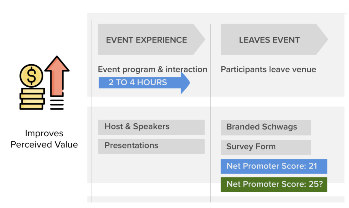Select the Branded Schwags box
Screen dimensions: 349x208
[x=266, y=128]
